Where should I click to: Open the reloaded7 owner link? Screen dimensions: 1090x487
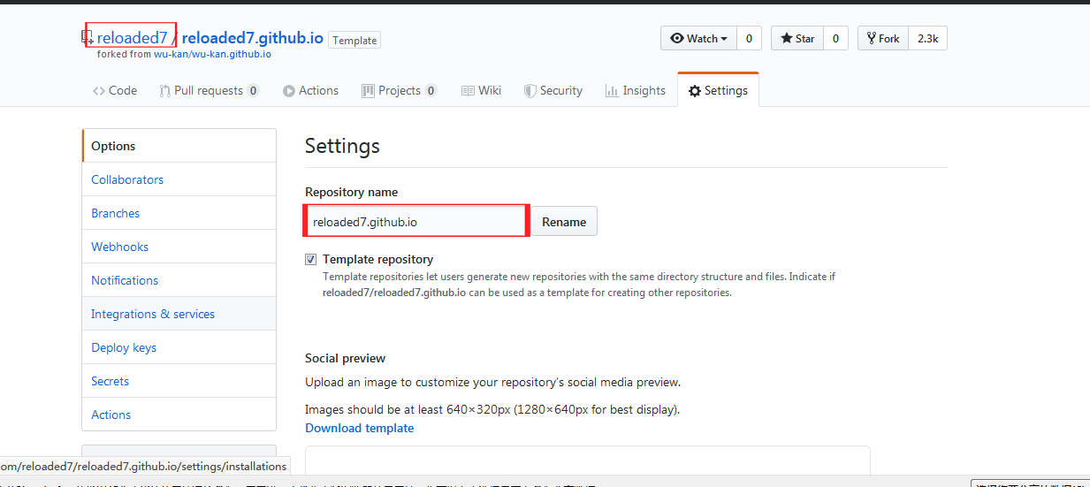tap(133, 38)
